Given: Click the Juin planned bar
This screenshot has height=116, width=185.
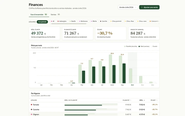Looking at the screenshot, I should (90, 72).
